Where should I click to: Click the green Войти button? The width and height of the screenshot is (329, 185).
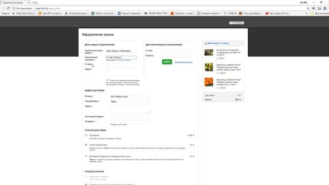coord(167,62)
